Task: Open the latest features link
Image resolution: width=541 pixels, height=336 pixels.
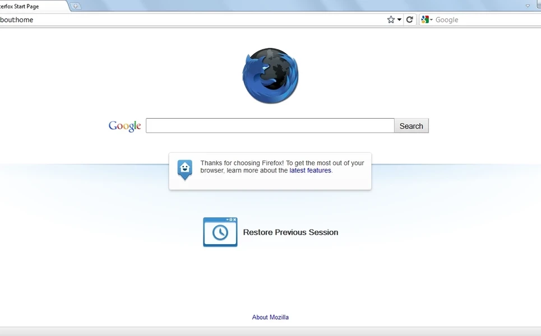Action: pyautogui.click(x=310, y=170)
